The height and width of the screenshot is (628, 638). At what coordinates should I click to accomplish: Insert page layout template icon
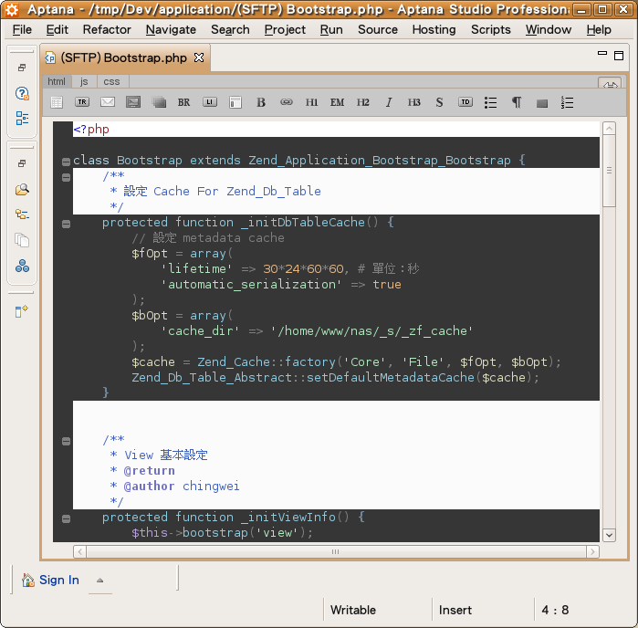click(x=235, y=102)
